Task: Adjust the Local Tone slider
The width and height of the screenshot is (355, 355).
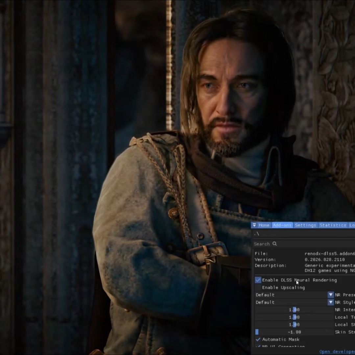Action: click(294, 317)
